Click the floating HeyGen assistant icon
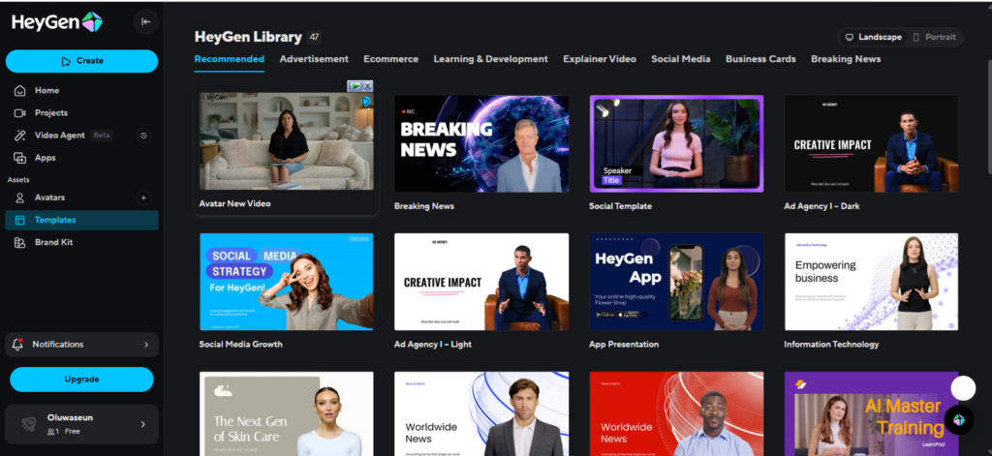 958,419
